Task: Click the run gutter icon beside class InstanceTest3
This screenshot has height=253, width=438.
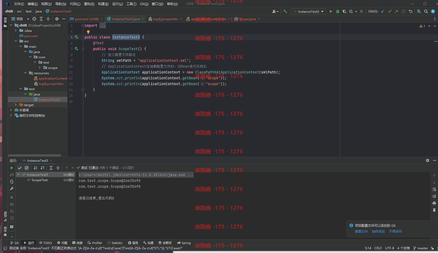Action: pos(77,37)
